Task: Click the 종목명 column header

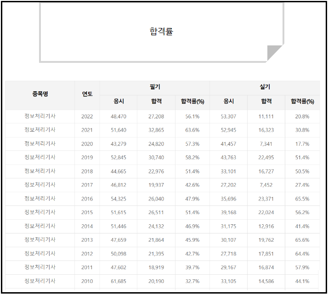Action: click(40, 94)
